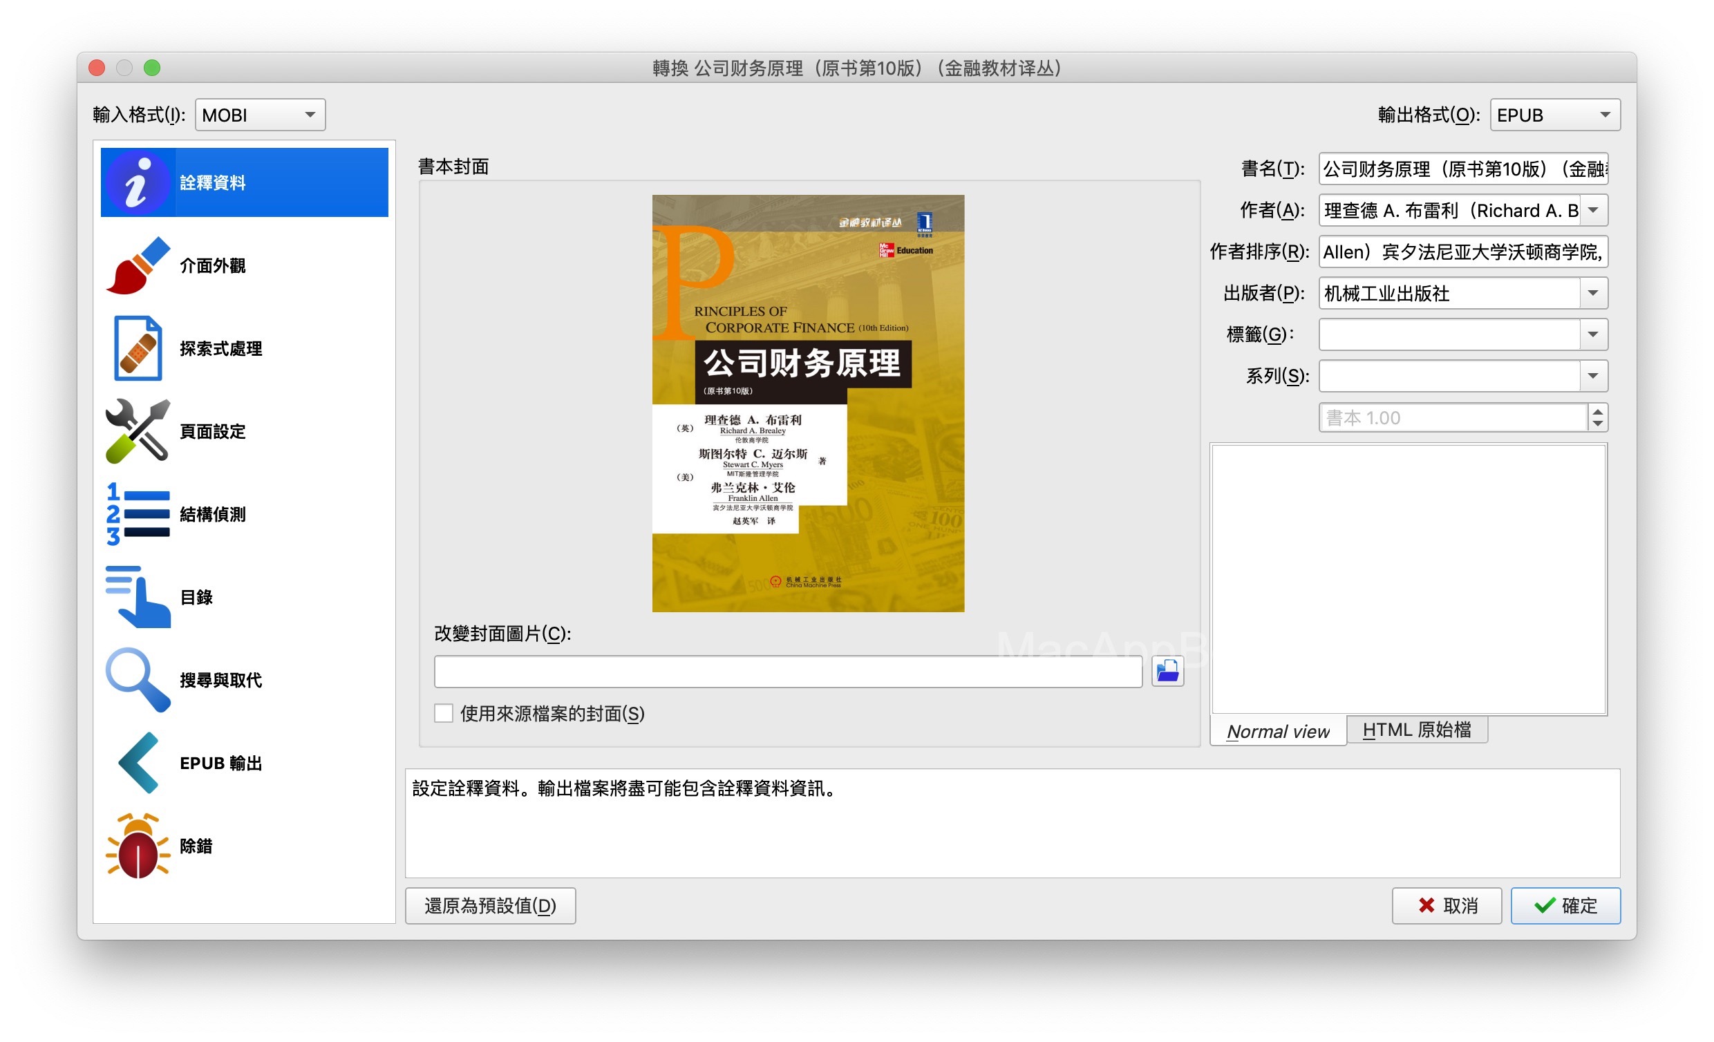Close the conversion dialog window
The image size is (1714, 1042).
[x=97, y=68]
